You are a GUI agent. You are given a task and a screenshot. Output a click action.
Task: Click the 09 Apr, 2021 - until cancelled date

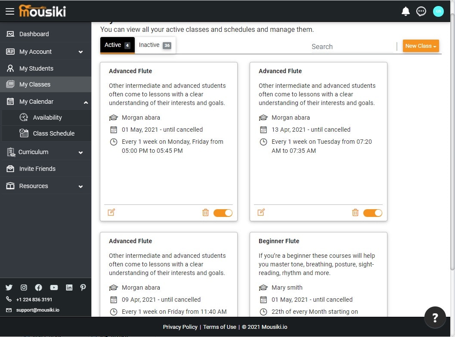click(x=161, y=300)
